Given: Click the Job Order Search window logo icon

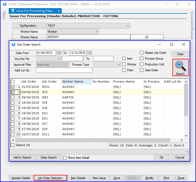Looking at the screenshot, I should tap(13, 44).
